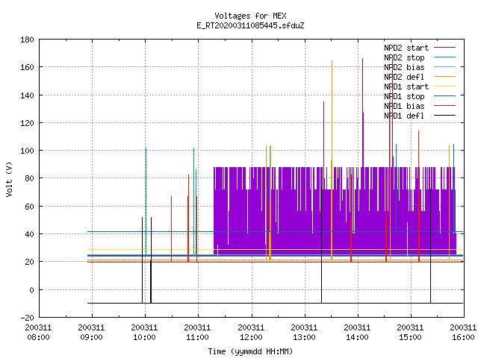The height and width of the screenshot is (358, 478).
Task: Click the 'NPD1 stop' legend label
Action: tap(404, 96)
